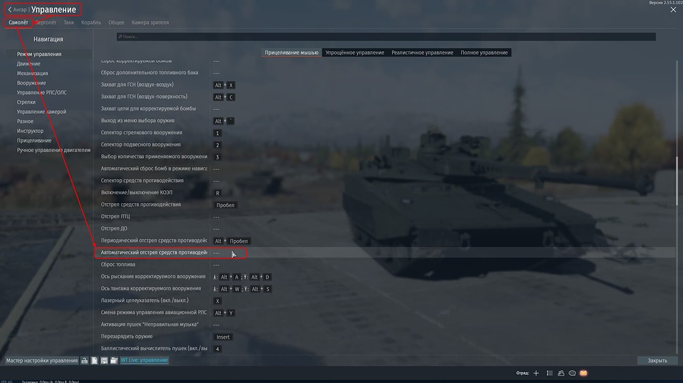Open the friends contacts icon
Viewport: 683px width, 383px height.
561,373
